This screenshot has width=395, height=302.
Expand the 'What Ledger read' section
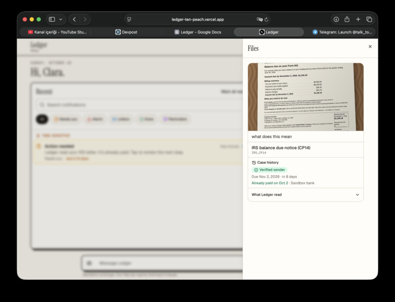tap(306, 194)
